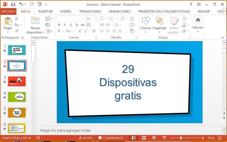Center the paragraph text
This screenshot has height=142, width=227.
tap(108, 31)
